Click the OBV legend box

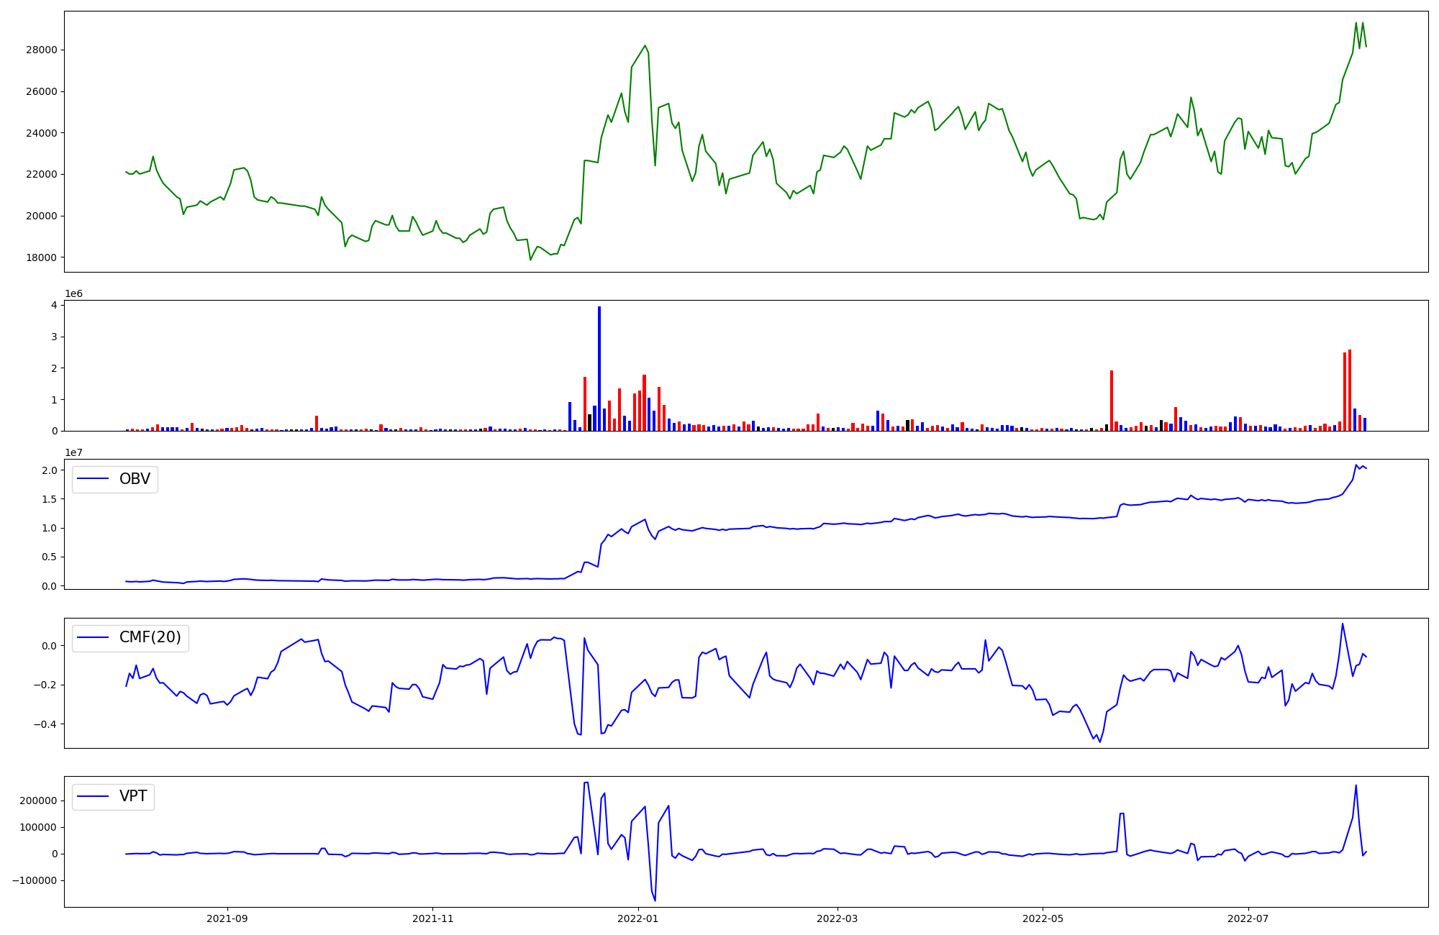tap(115, 479)
